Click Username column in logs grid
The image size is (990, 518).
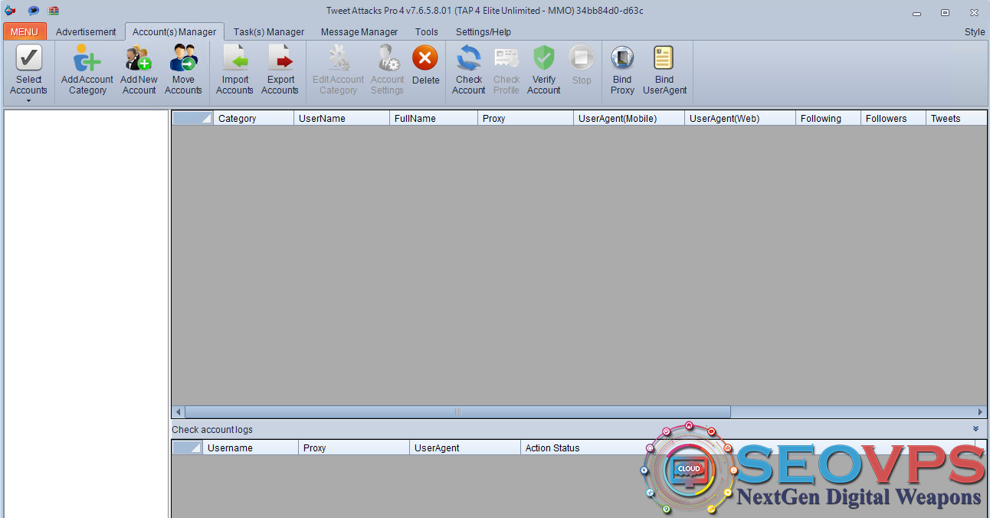click(x=250, y=448)
